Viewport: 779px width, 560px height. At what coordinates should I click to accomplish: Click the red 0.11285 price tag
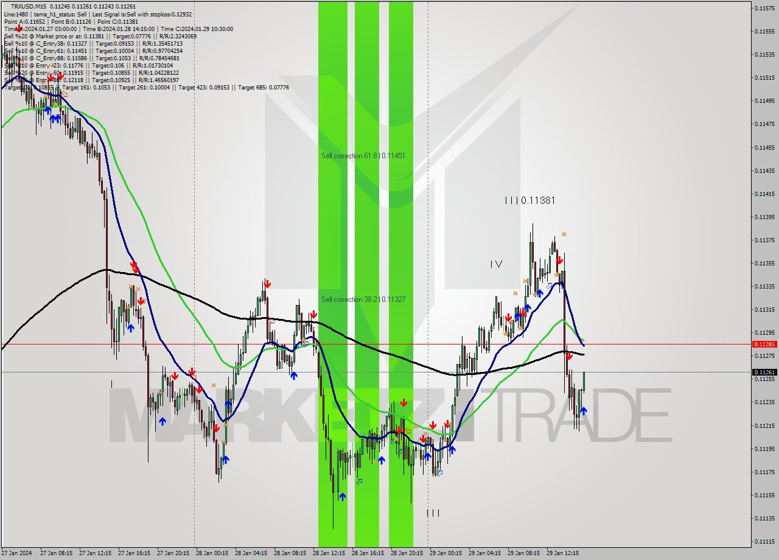[764, 344]
